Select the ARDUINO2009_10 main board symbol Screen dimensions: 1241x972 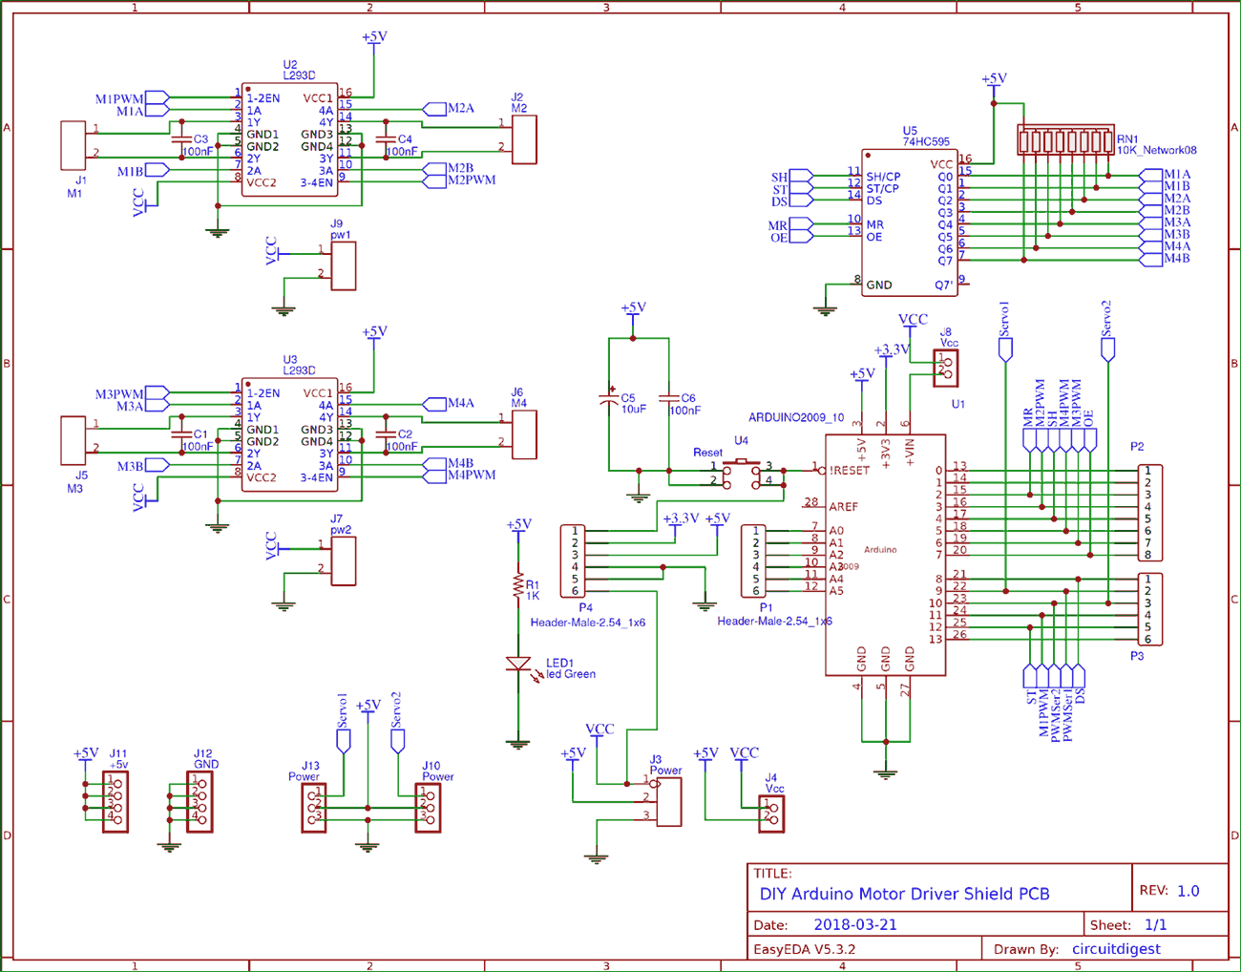(x=886, y=554)
